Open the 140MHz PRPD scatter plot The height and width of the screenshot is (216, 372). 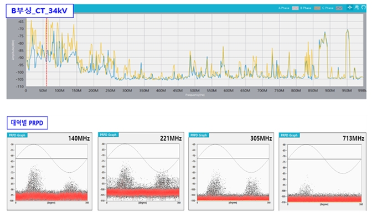51,172
